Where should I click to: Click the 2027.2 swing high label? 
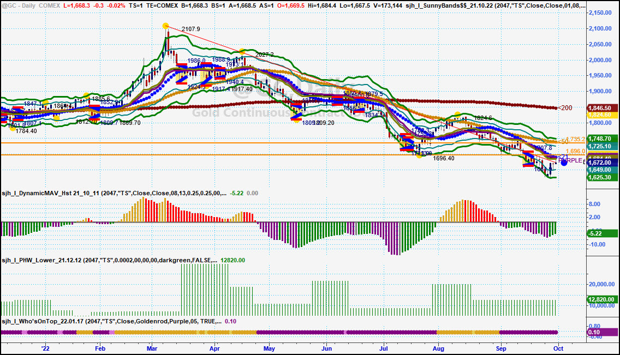click(x=265, y=55)
